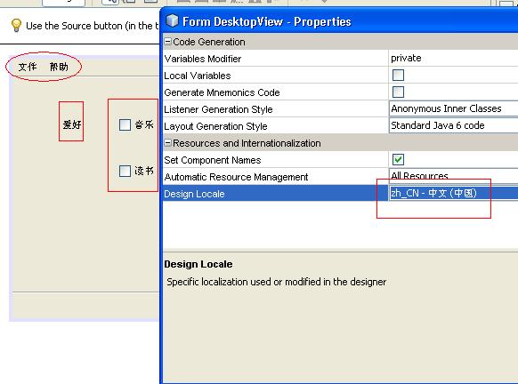Click the cube icon in Properties title bar
This screenshot has height=384, width=518.
pos(172,20)
